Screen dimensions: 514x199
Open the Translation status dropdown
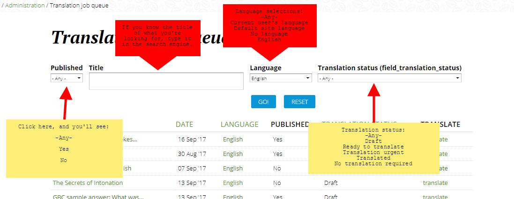pyautogui.click(x=389, y=79)
